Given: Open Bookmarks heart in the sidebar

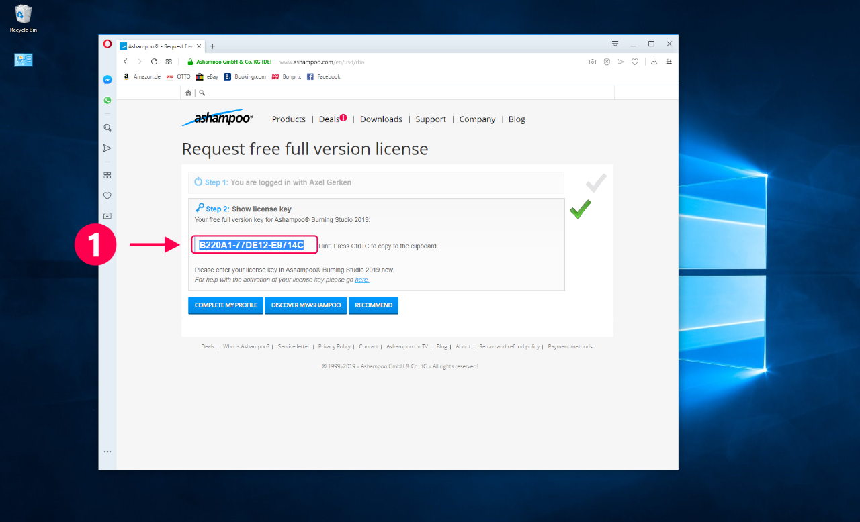Looking at the screenshot, I should [x=107, y=196].
